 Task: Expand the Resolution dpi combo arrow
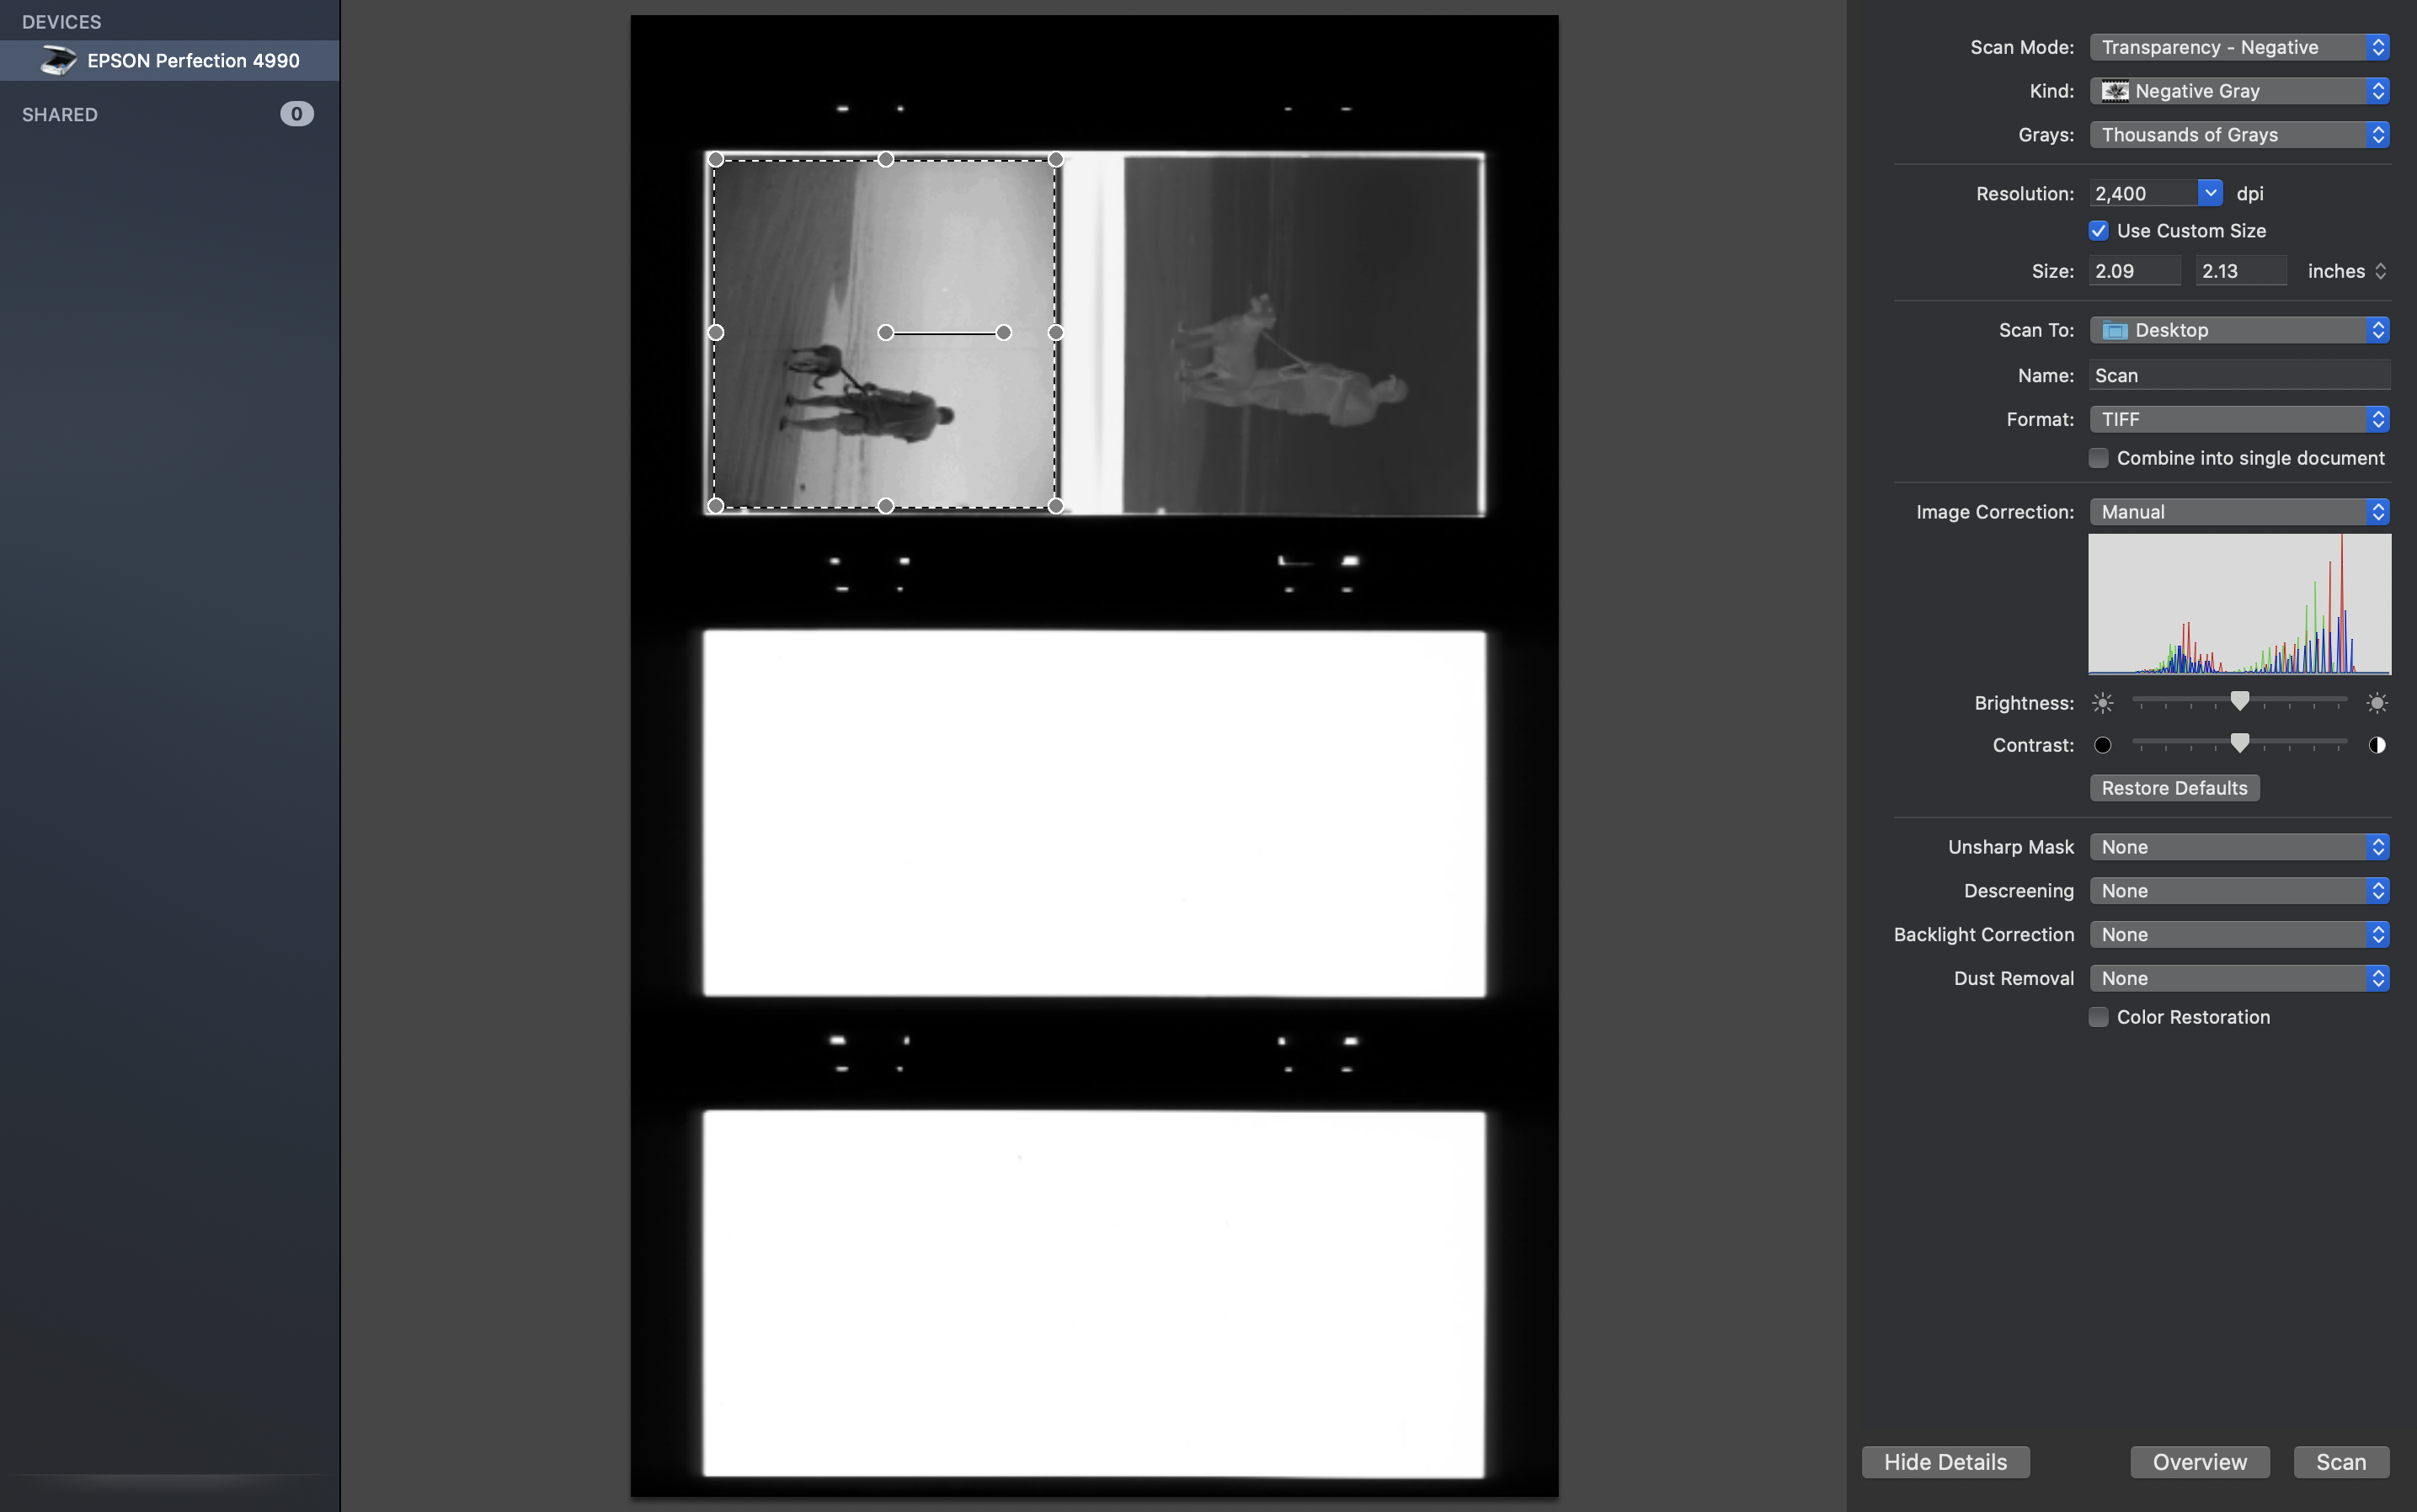pyautogui.click(x=2210, y=193)
